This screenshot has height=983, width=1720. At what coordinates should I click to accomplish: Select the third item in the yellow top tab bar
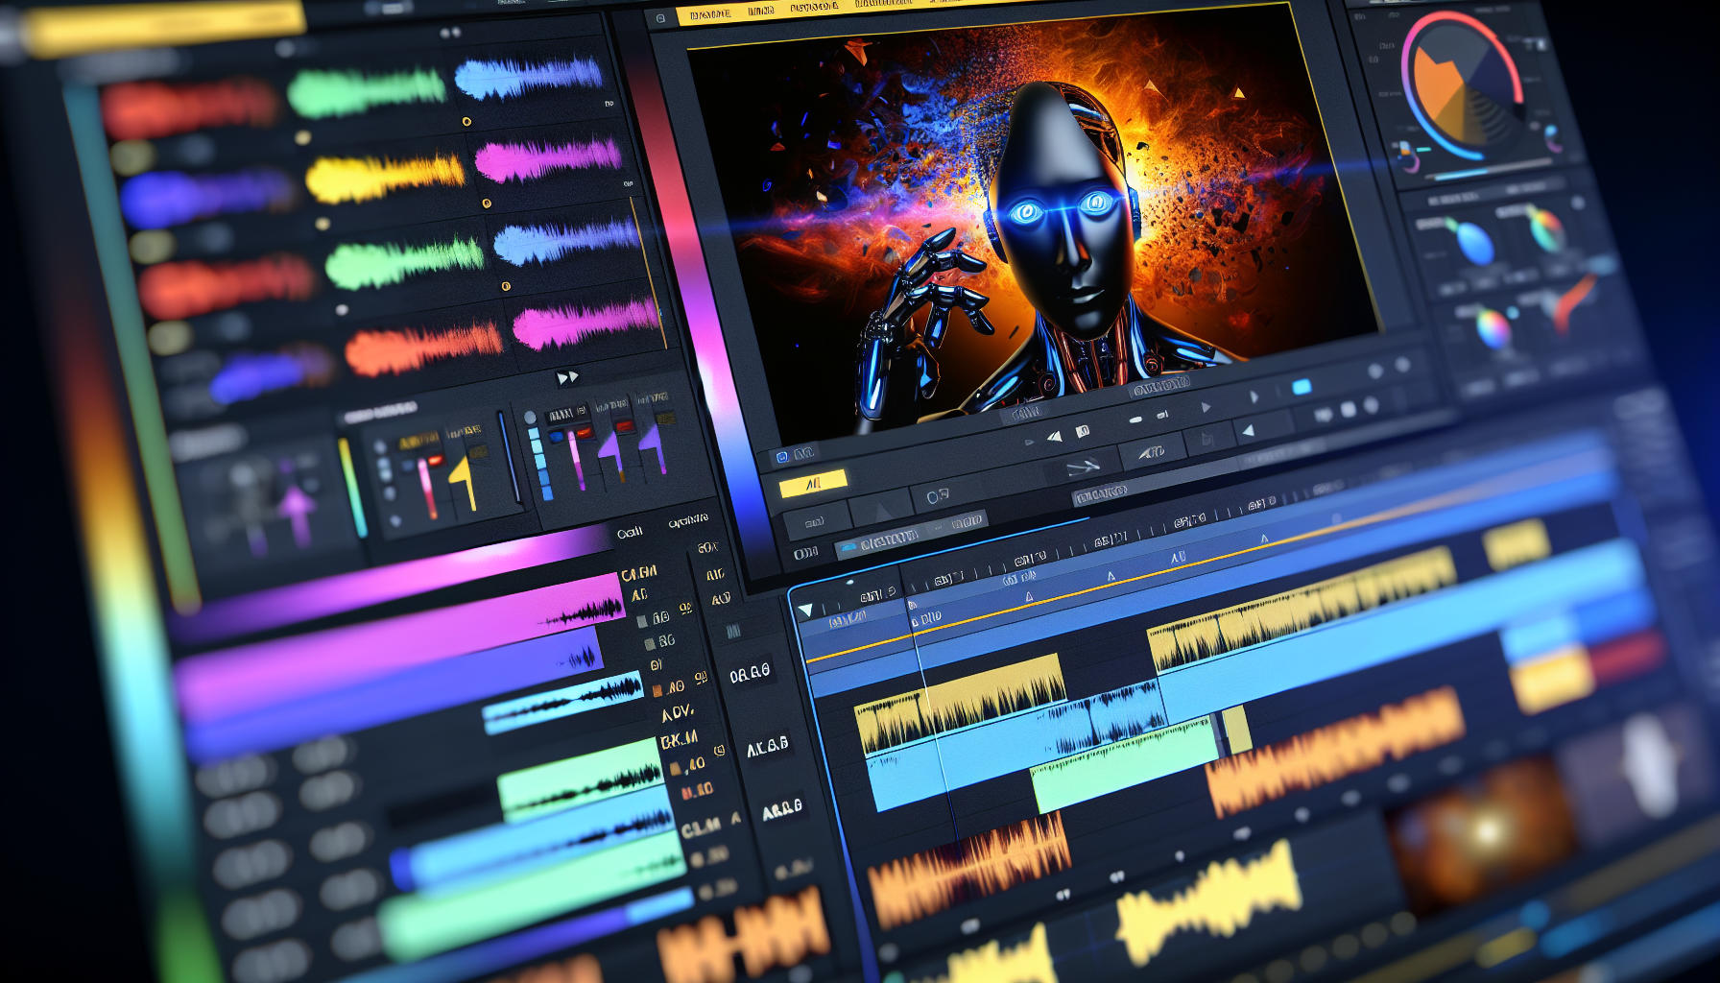pos(814,8)
